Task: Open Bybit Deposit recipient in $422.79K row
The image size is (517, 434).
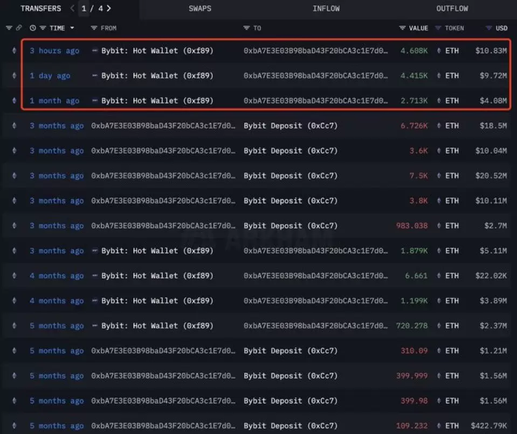Action: click(291, 426)
